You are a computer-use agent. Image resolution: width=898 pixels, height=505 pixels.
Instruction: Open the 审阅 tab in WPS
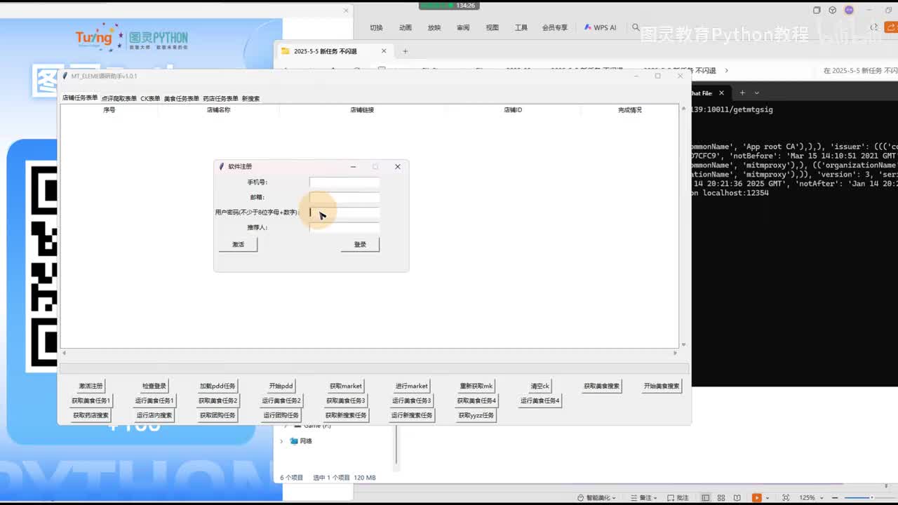coord(463,28)
